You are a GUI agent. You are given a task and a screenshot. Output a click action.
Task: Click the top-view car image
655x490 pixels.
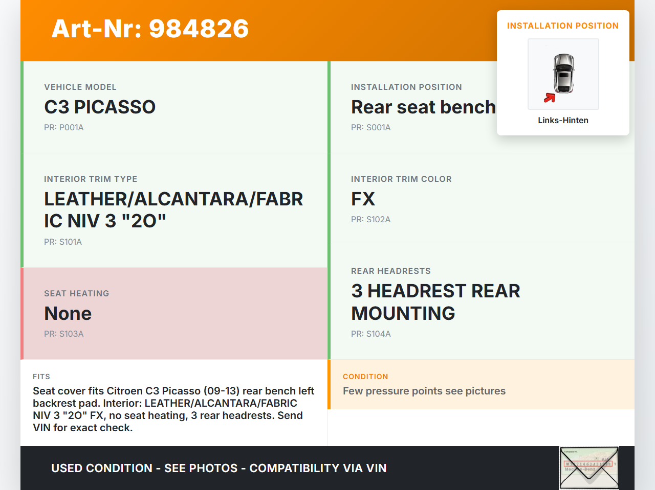(563, 74)
